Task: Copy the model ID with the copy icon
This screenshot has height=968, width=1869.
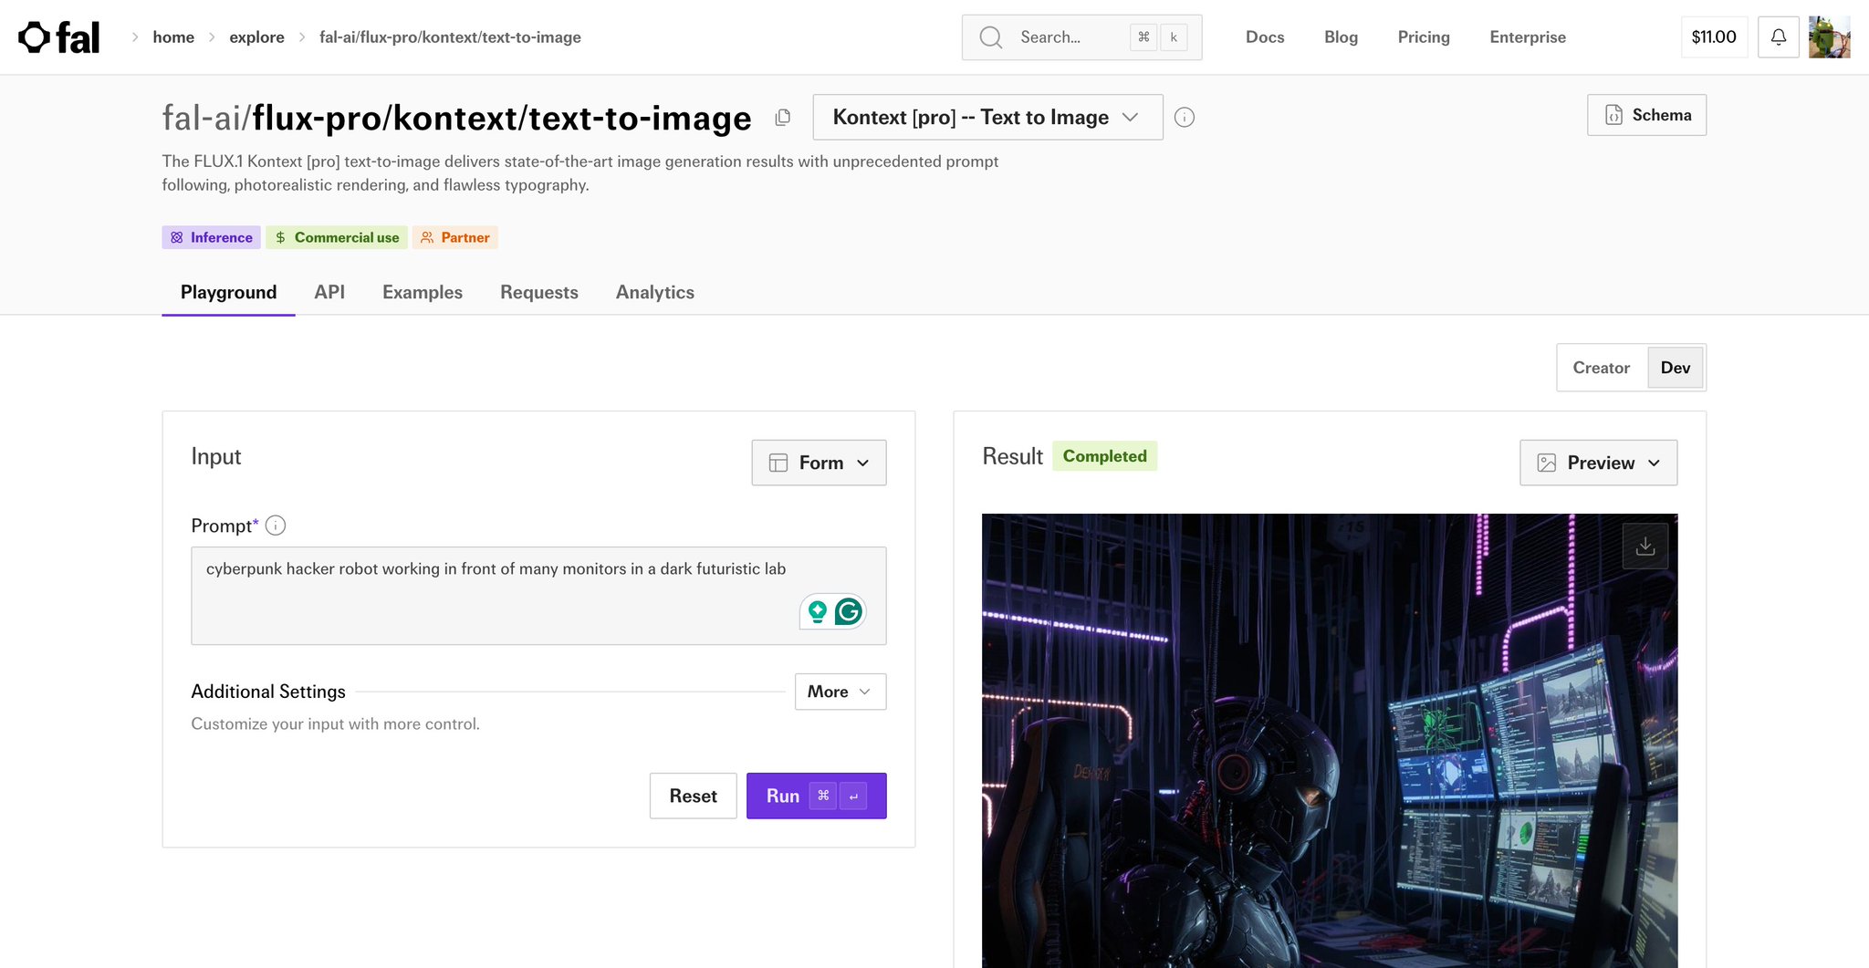Action: (x=783, y=118)
